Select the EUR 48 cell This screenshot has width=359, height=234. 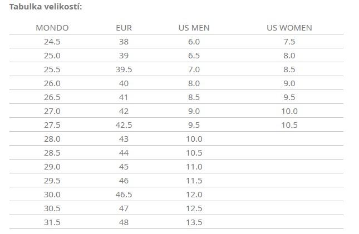[124, 222]
